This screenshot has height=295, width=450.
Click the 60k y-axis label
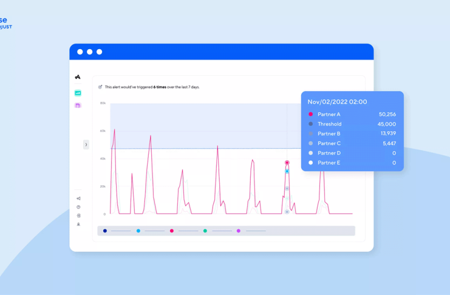103,131
